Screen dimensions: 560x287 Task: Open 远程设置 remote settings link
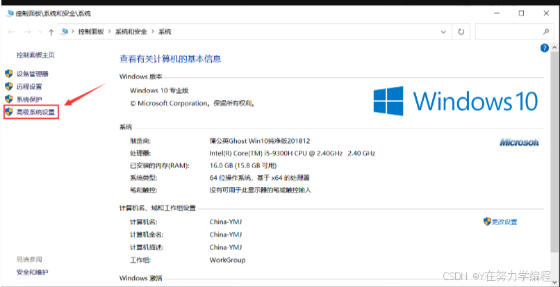(29, 86)
